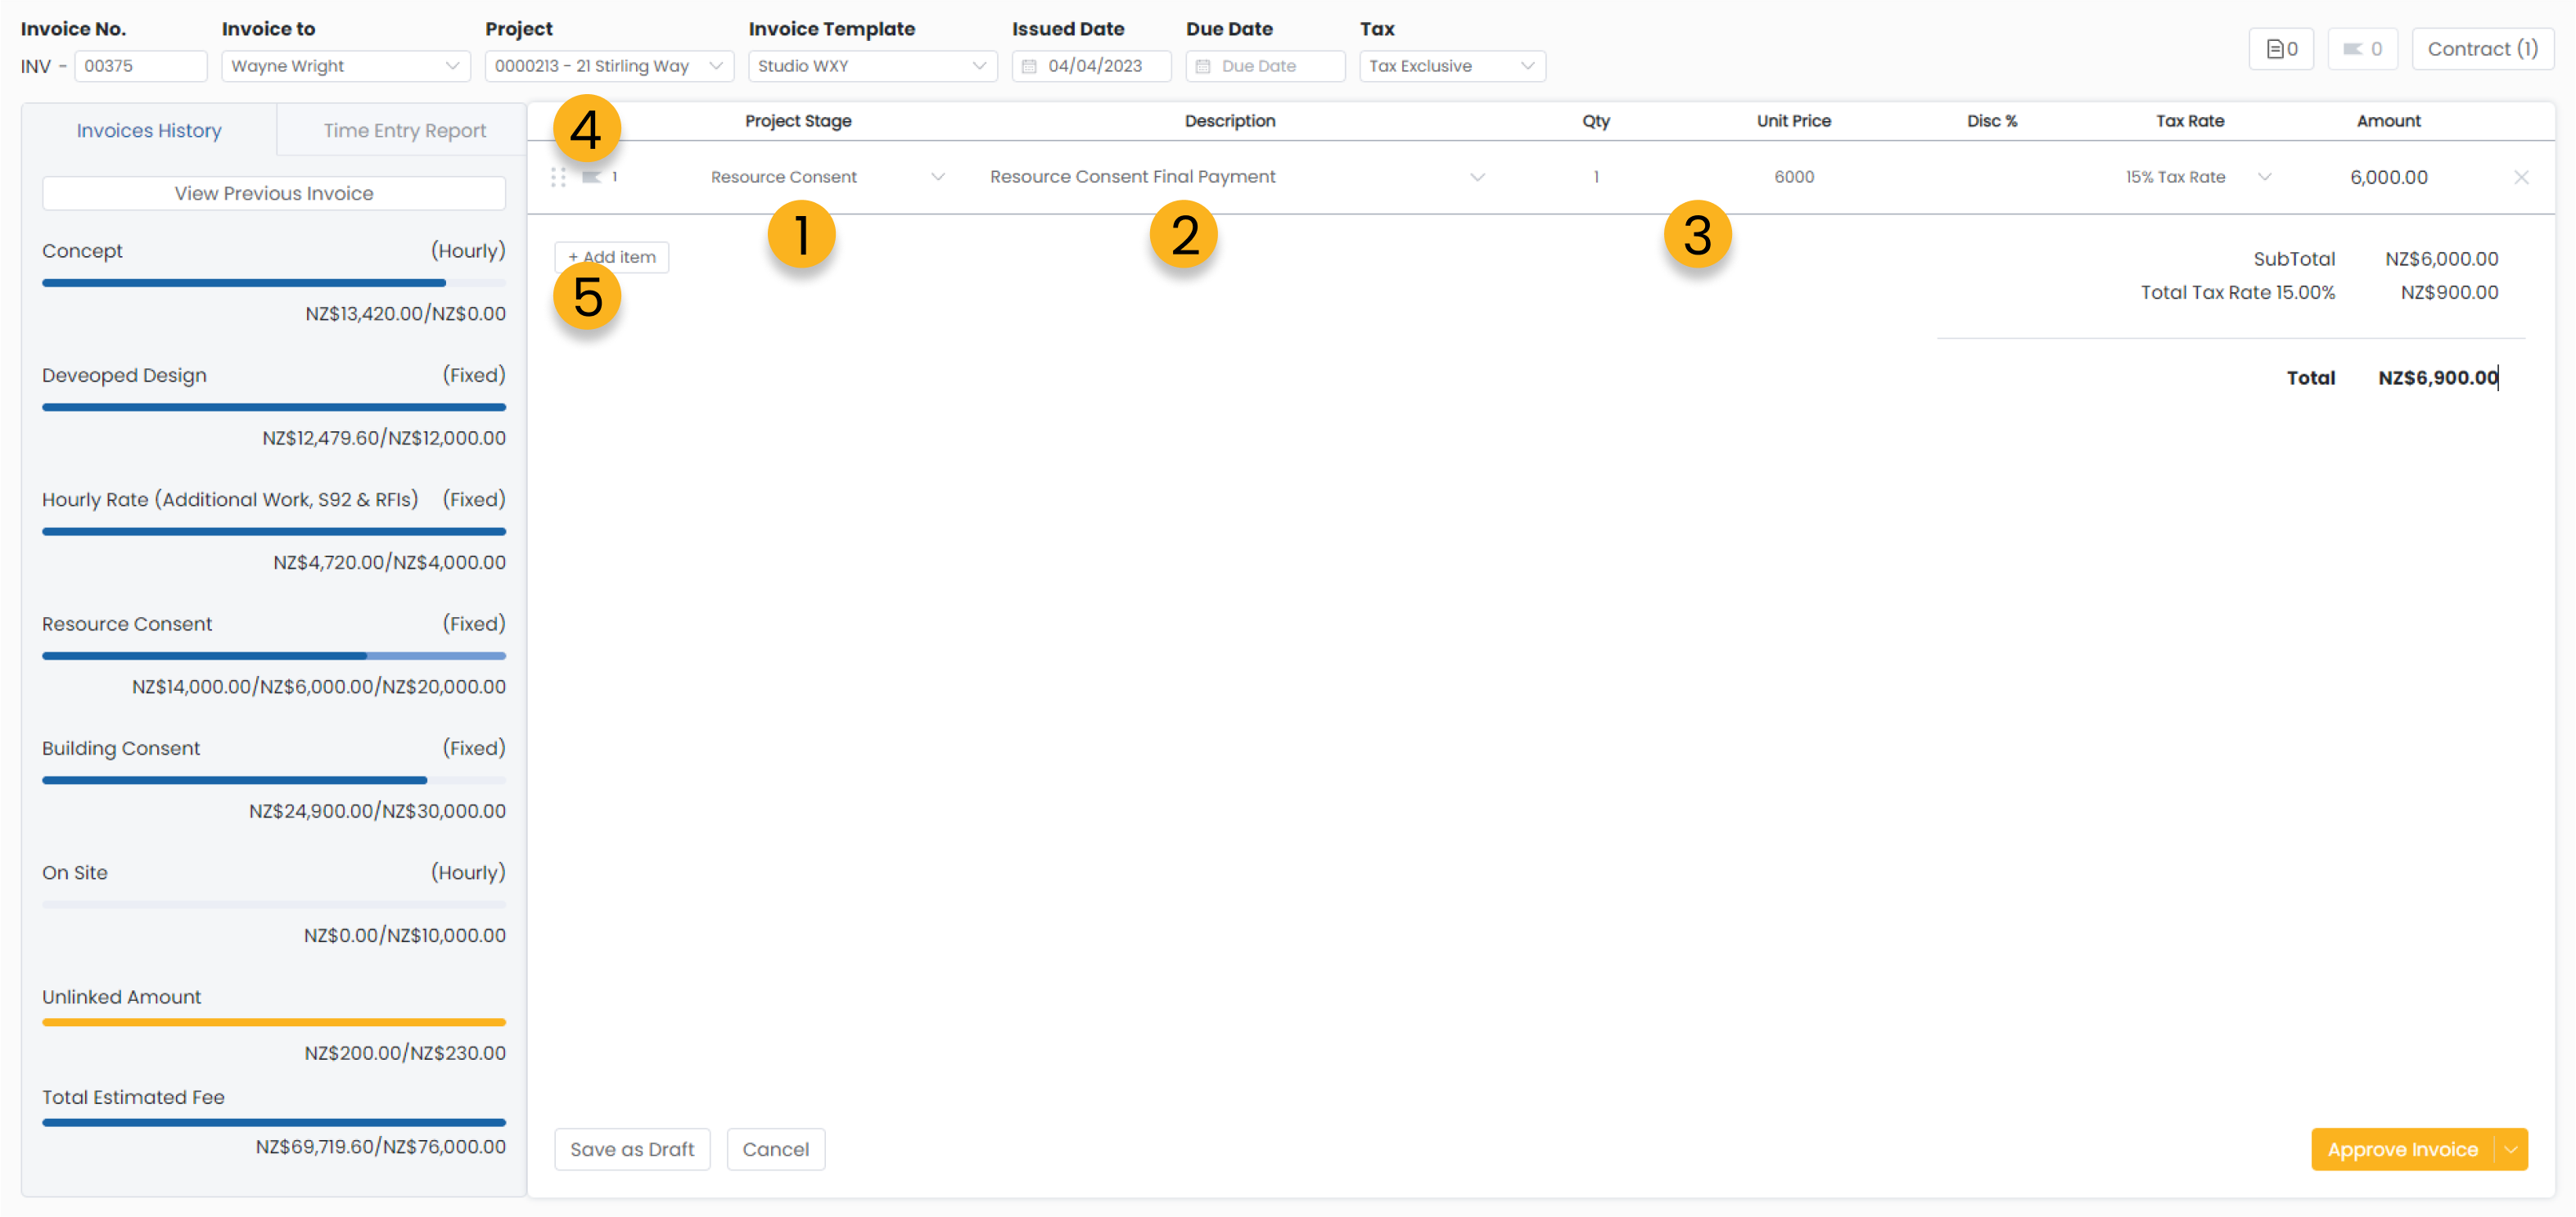The width and height of the screenshot is (2576, 1217).
Task: Remove the Resource Consent line item with X
Action: pyautogui.click(x=2521, y=177)
